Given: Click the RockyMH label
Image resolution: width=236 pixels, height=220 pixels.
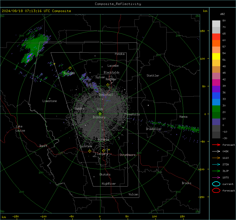Looking at the screenshot, I should (x=69, y=73).
